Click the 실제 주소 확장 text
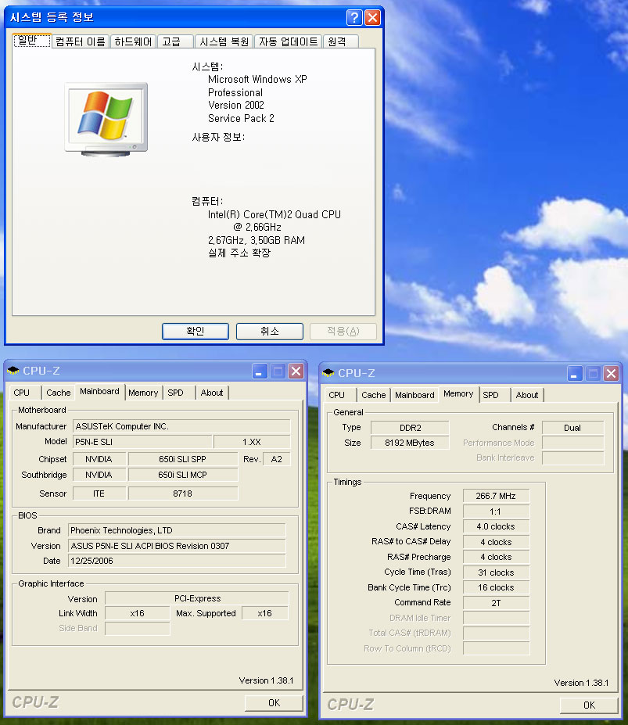The height and width of the screenshot is (725, 628). pyautogui.click(x=239, y=253)
